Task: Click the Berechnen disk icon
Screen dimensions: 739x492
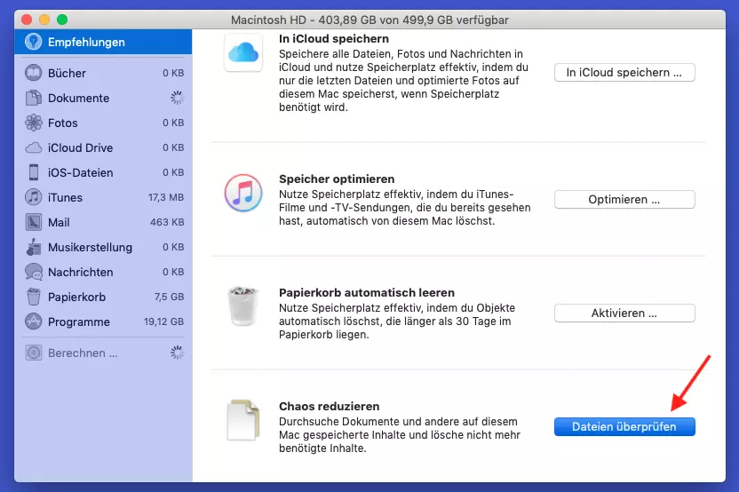Action: pyautogui.click(x=34, y=353)
